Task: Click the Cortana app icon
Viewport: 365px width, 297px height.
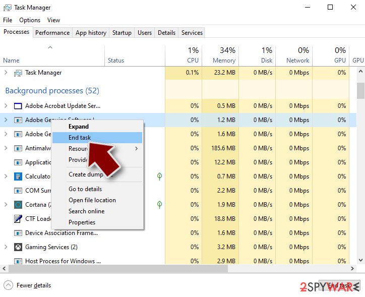Action: [x=18, y=205]
